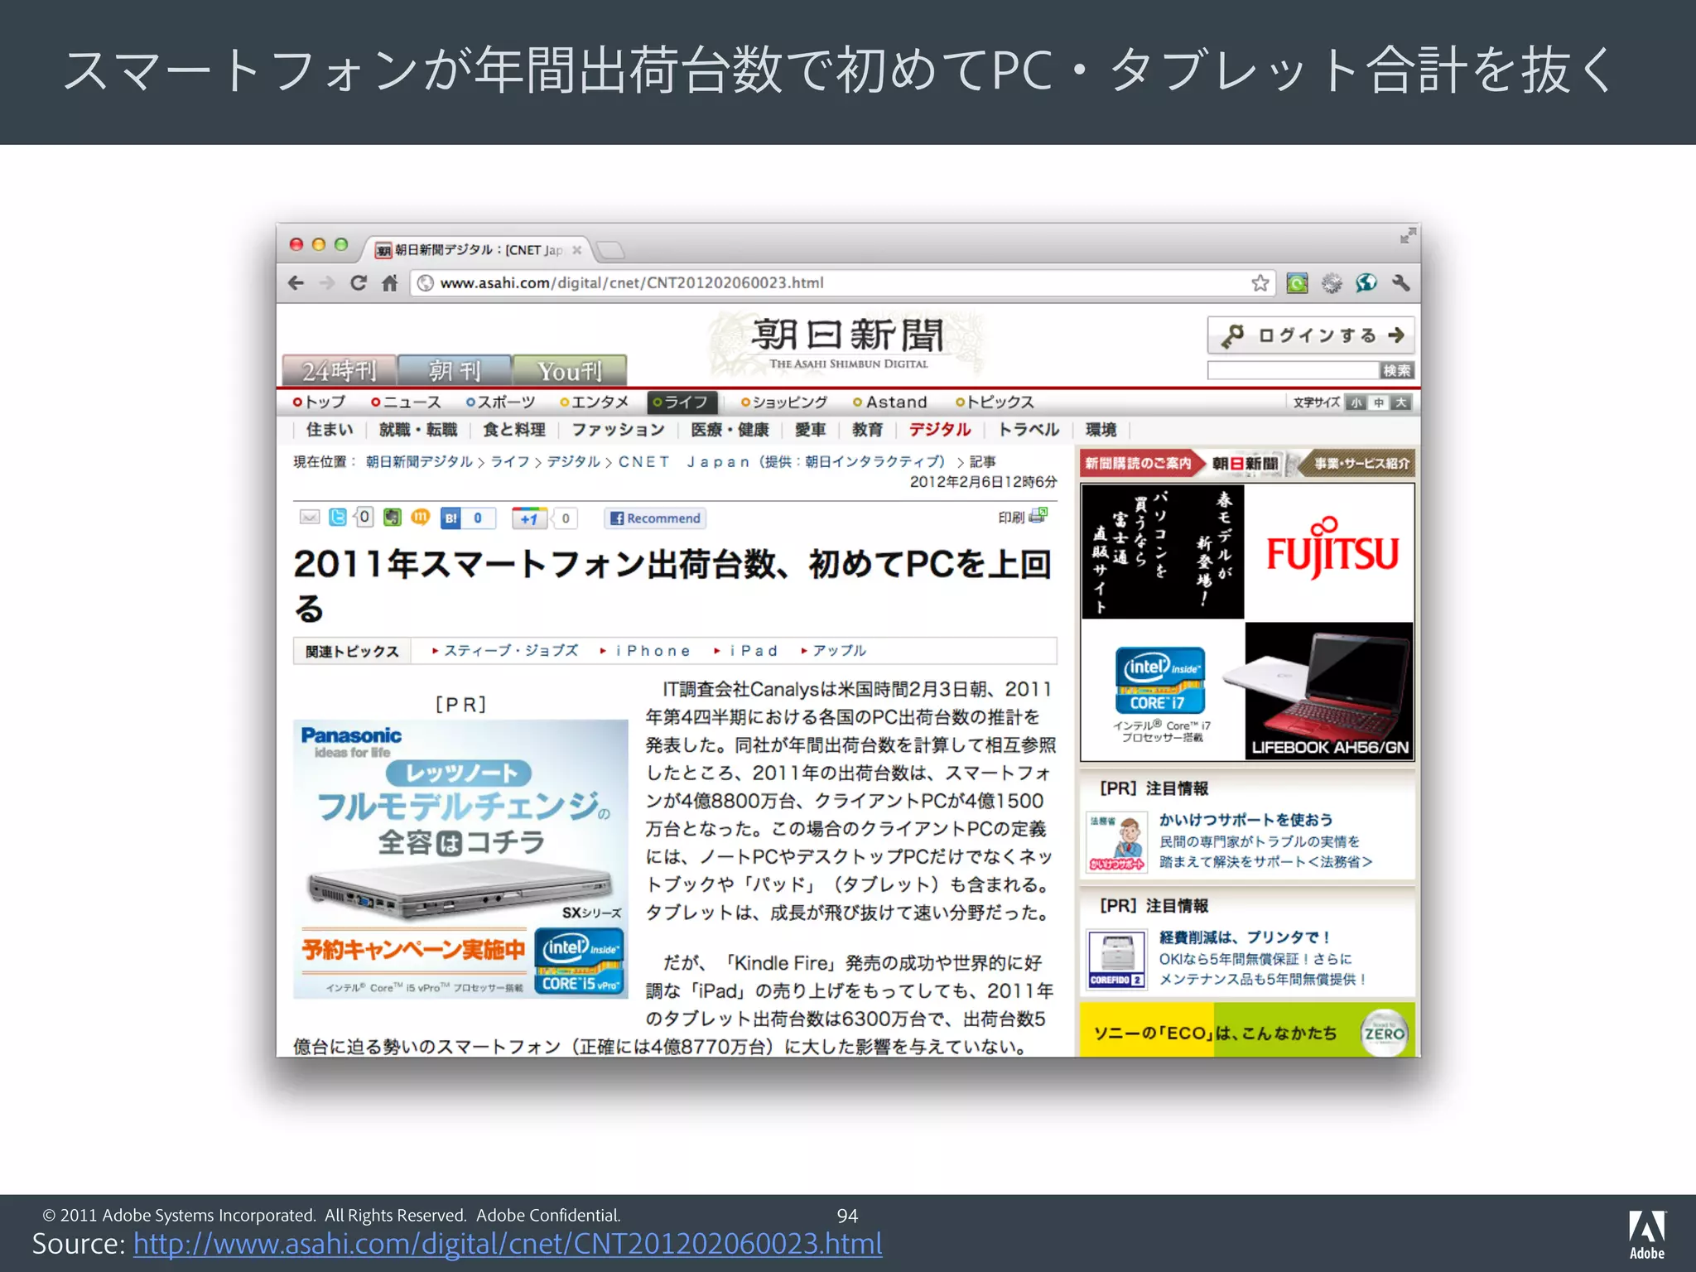Click the Hatena B! bookmark button
Image resolution: width=1696 pixels, height=1272 pixels.
[451, 518]
